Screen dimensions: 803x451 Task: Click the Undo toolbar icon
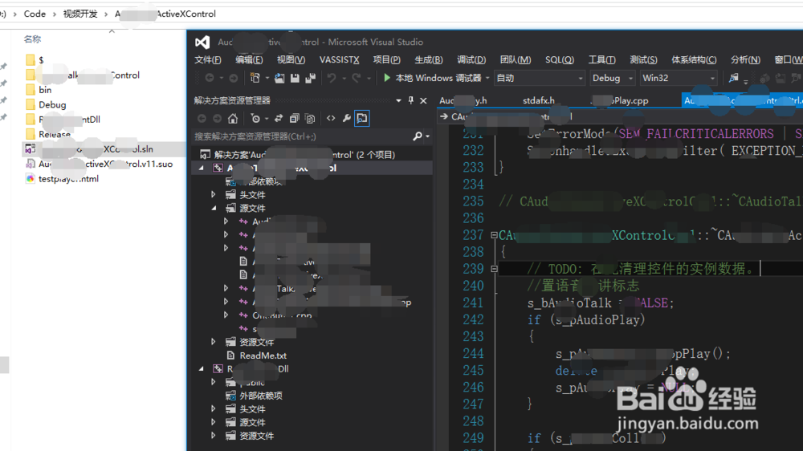click(332, 78)
